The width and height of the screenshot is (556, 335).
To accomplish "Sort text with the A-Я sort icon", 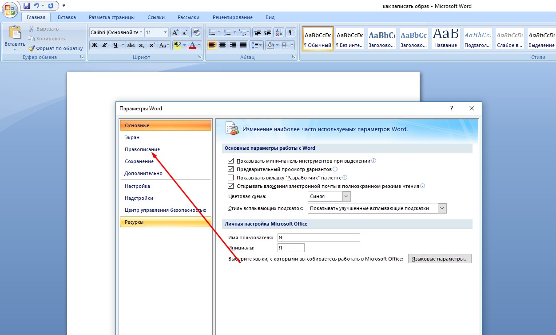I will point(279,32).
